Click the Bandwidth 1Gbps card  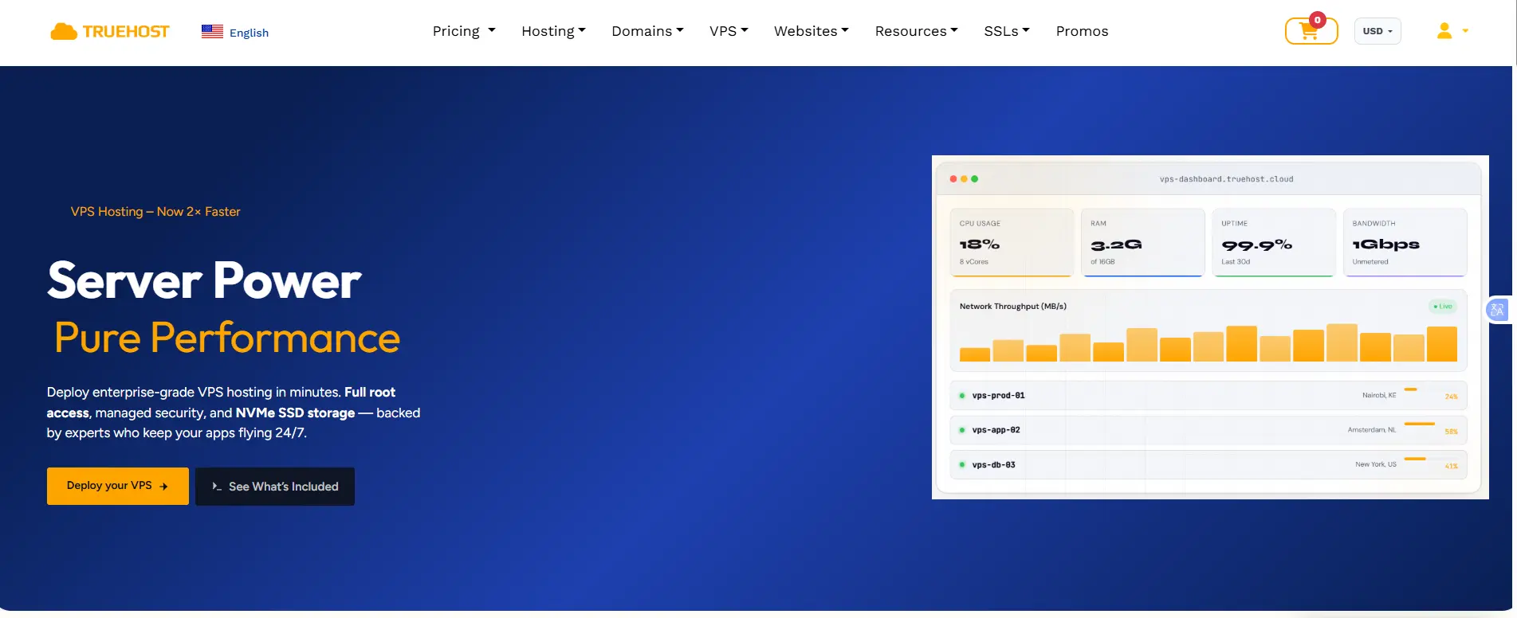tap(1405, 243)
